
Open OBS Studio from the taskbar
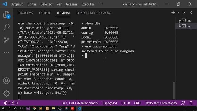pyautogui.click(x=60, y=108)
